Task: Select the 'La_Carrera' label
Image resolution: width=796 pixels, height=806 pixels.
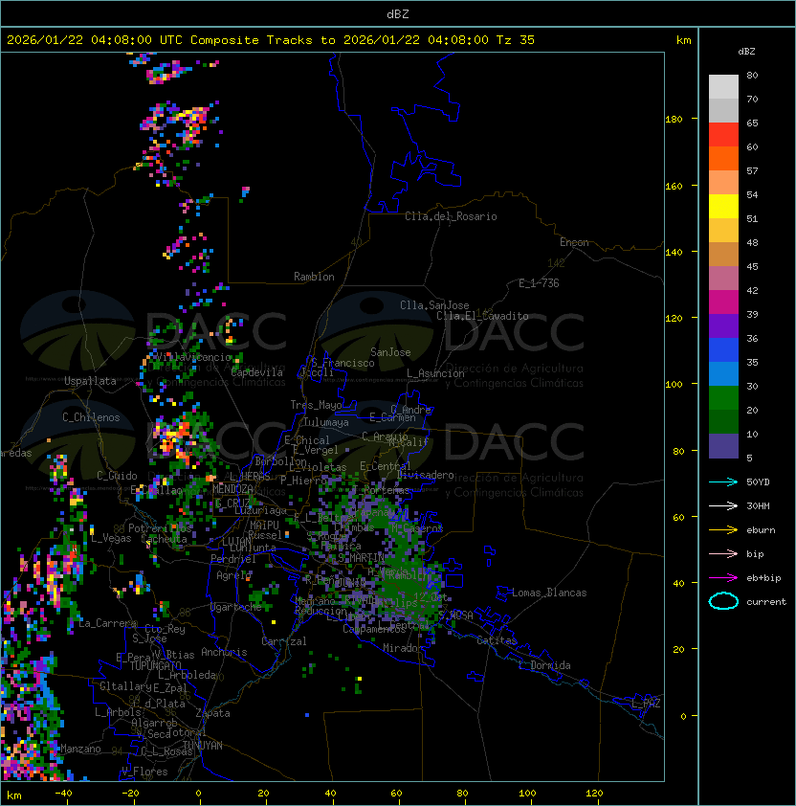Action: click(108, 623)
